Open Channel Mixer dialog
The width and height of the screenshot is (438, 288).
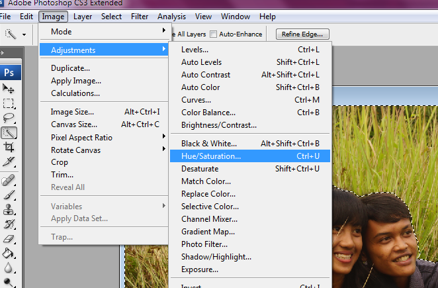tap(250, 219)
